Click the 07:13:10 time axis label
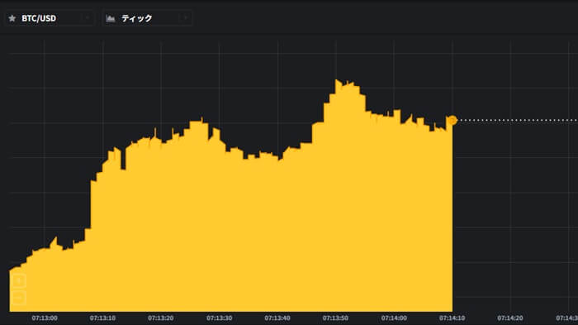 point(102,318)
